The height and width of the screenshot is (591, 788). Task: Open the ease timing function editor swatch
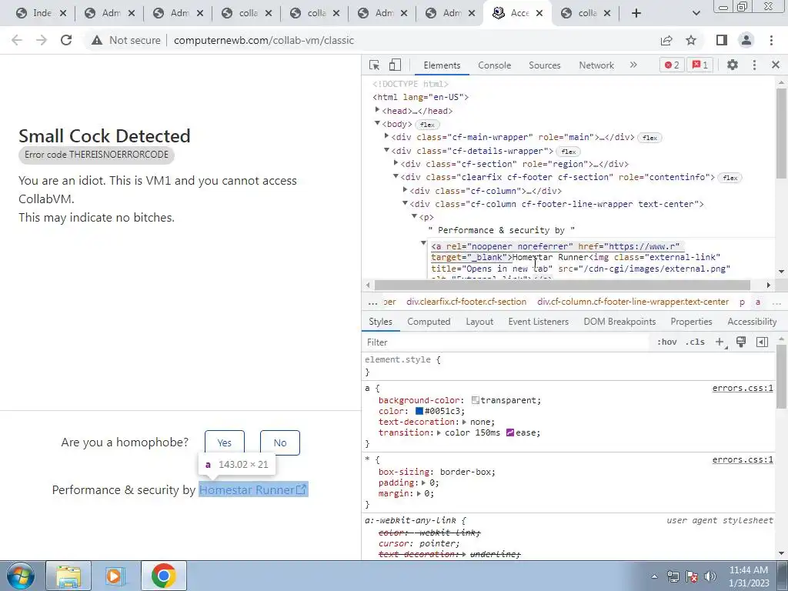click(x=509, y=432)
